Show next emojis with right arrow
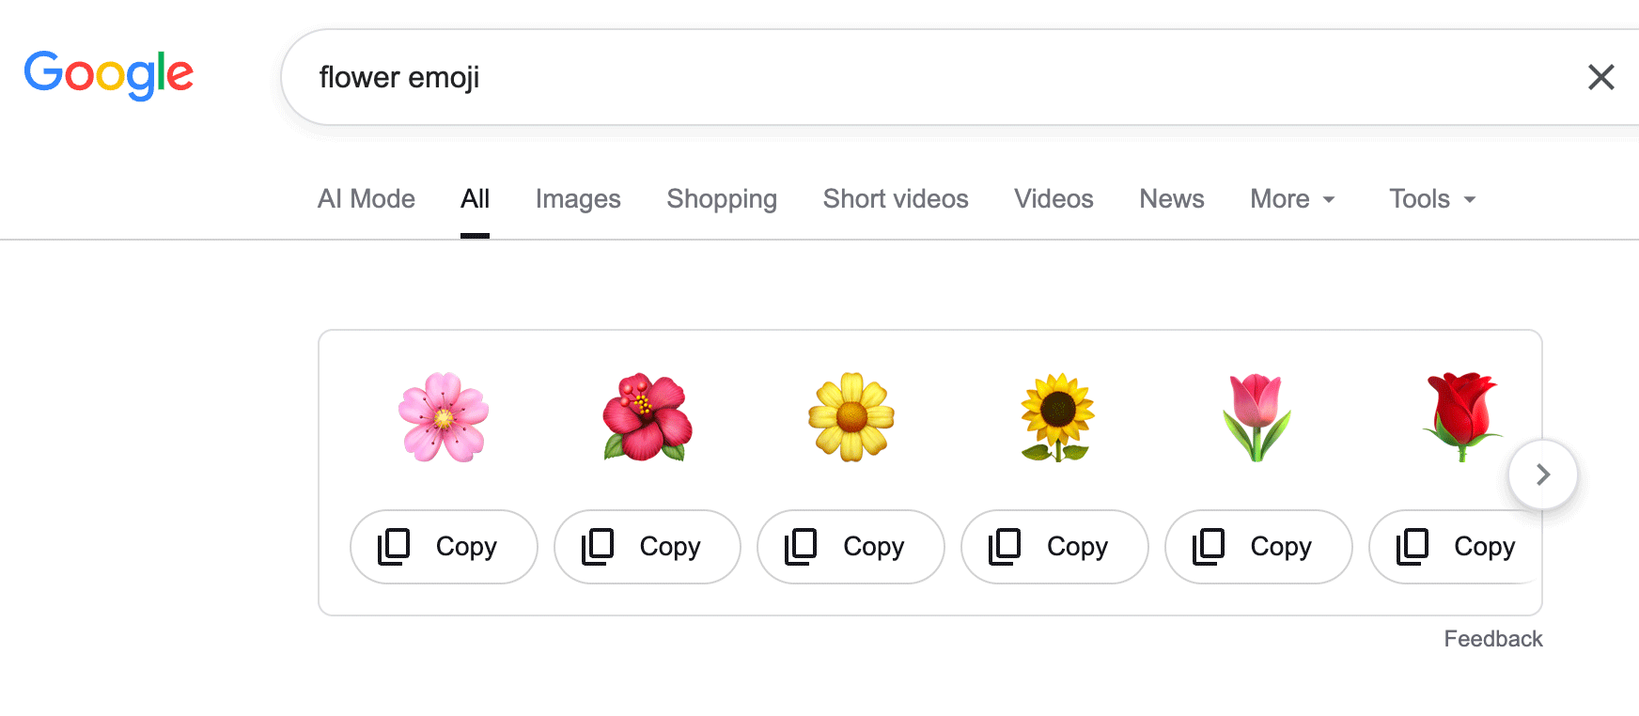Screen dimensions: 1639x716 (1543, 475)
